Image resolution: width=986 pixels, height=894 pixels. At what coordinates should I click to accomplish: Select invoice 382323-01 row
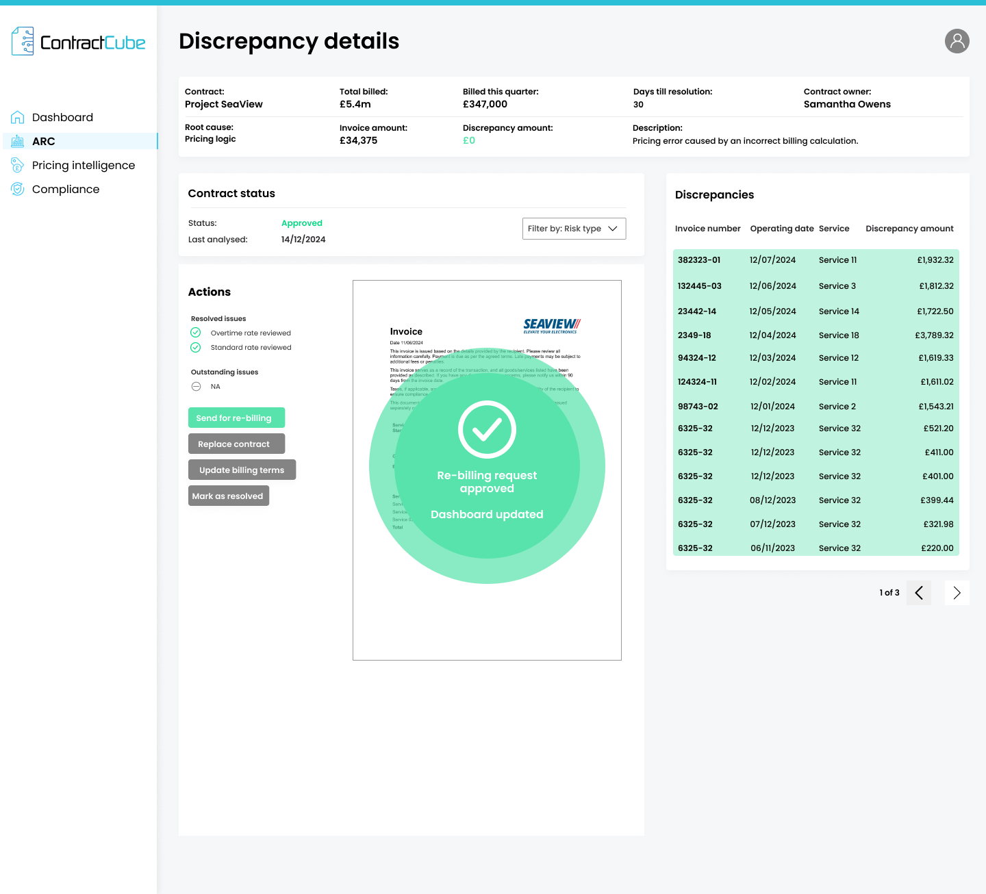click(x=816, y=260)
